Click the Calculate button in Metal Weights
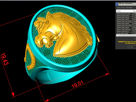Image resolution: width=136 pixels, height=102 pixels. pos(132,47)
